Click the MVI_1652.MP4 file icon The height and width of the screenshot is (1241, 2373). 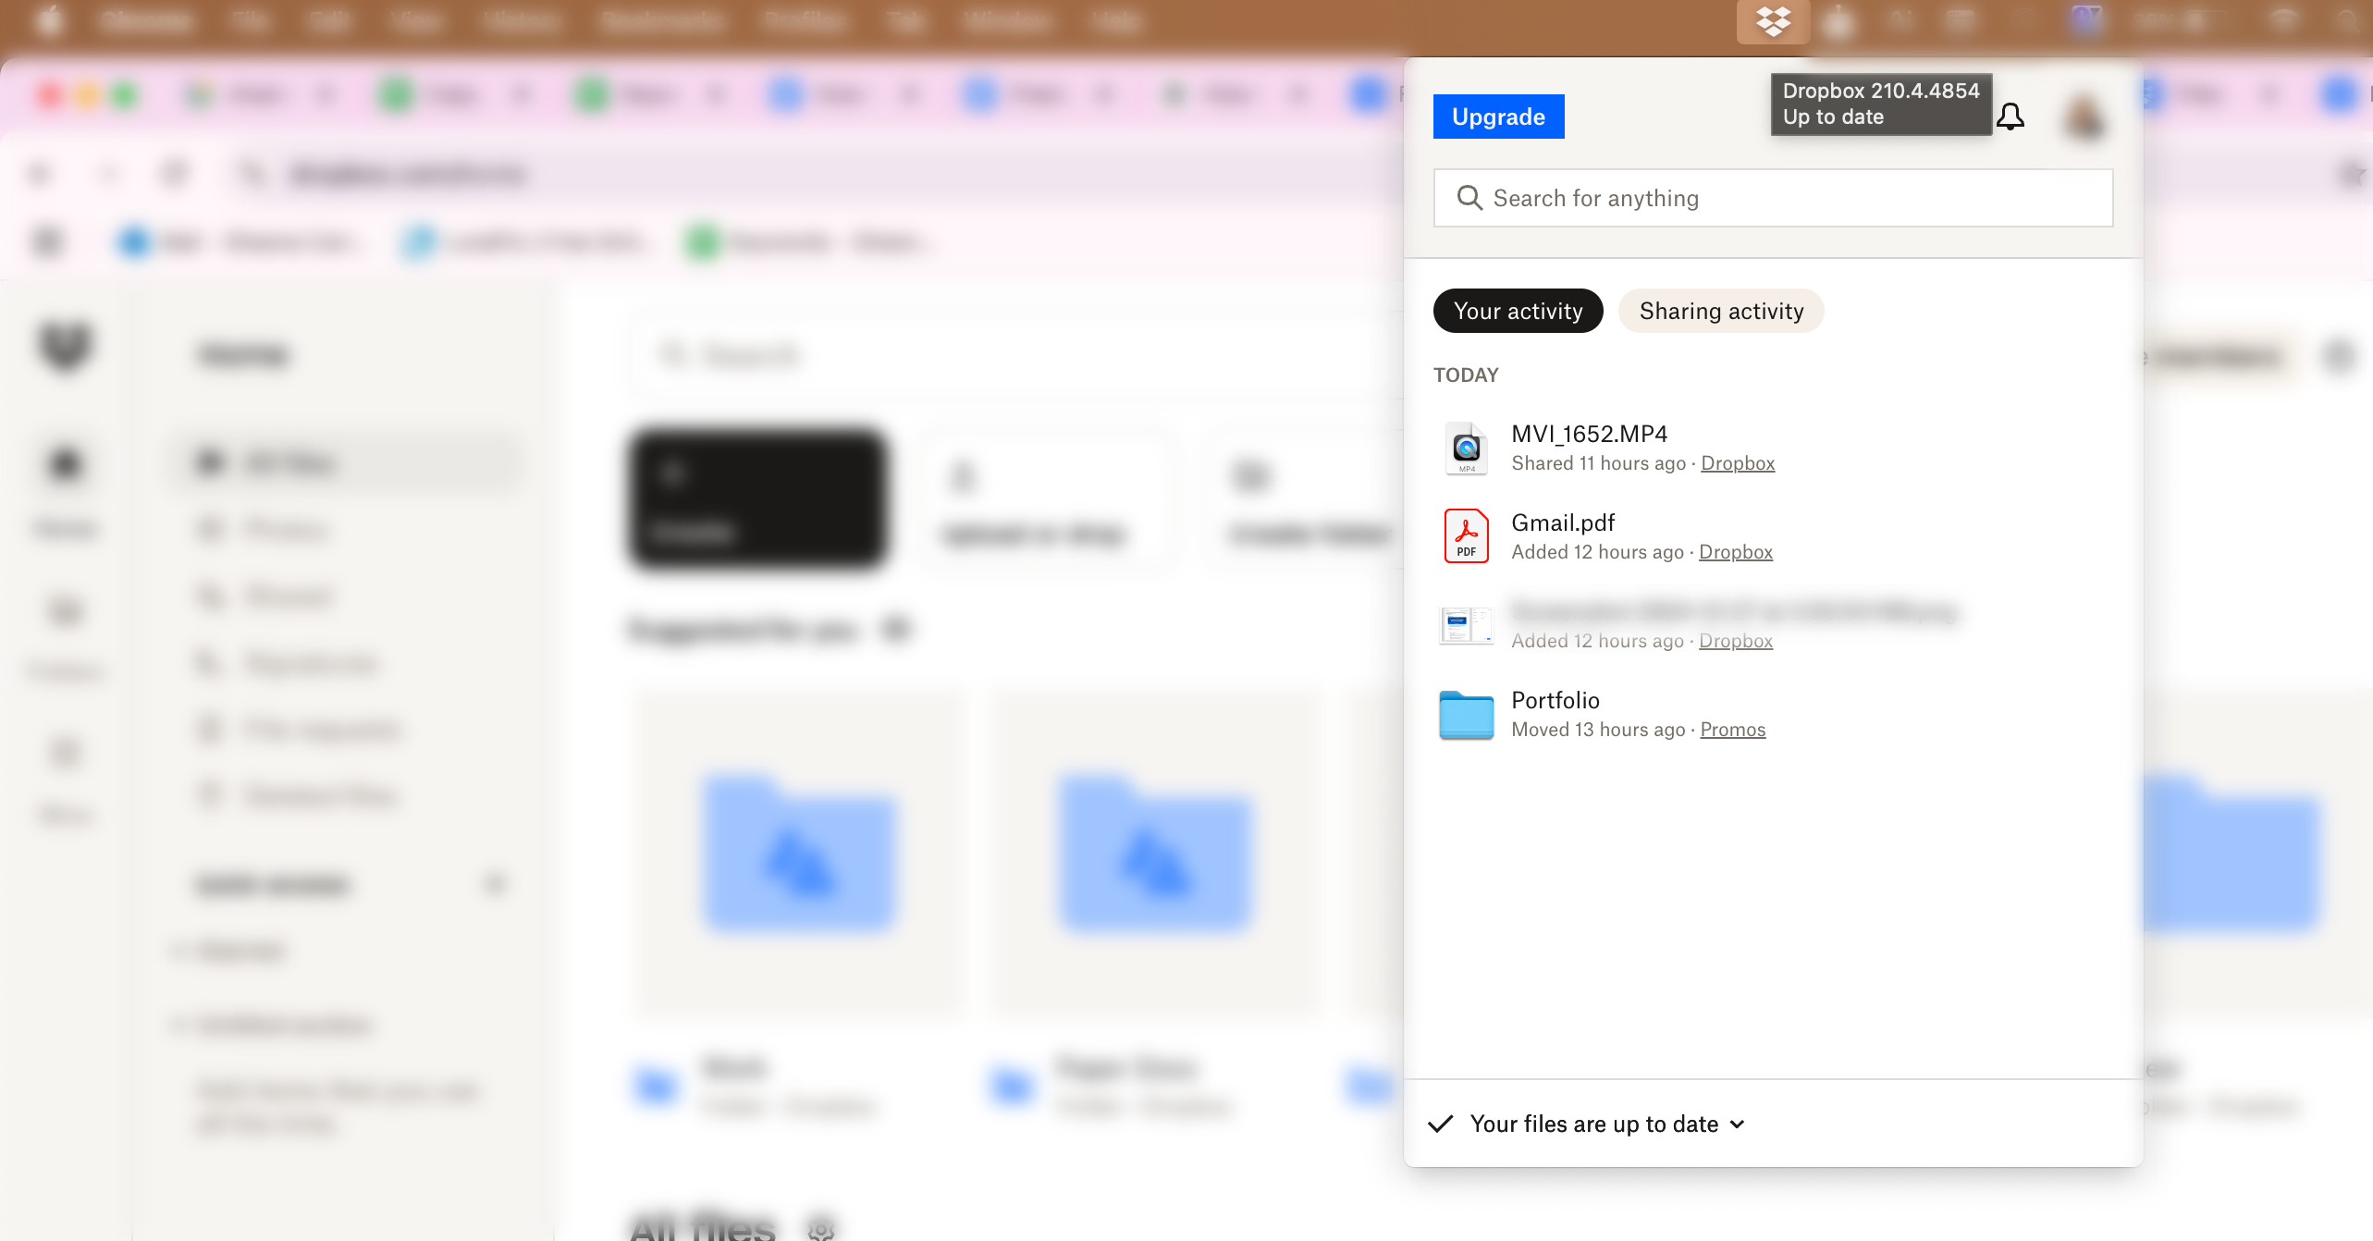[1466, 448]
